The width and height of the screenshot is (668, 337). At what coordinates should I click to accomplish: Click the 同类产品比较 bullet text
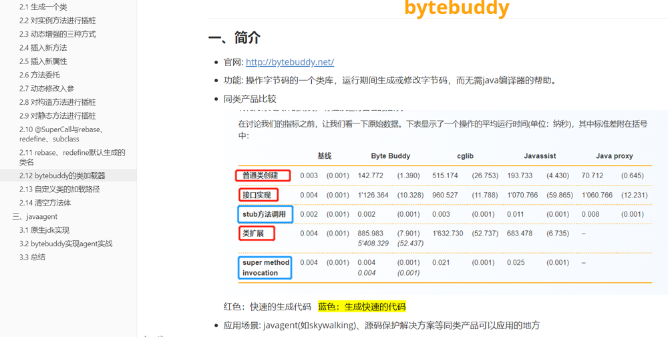[x=250, y=99]
